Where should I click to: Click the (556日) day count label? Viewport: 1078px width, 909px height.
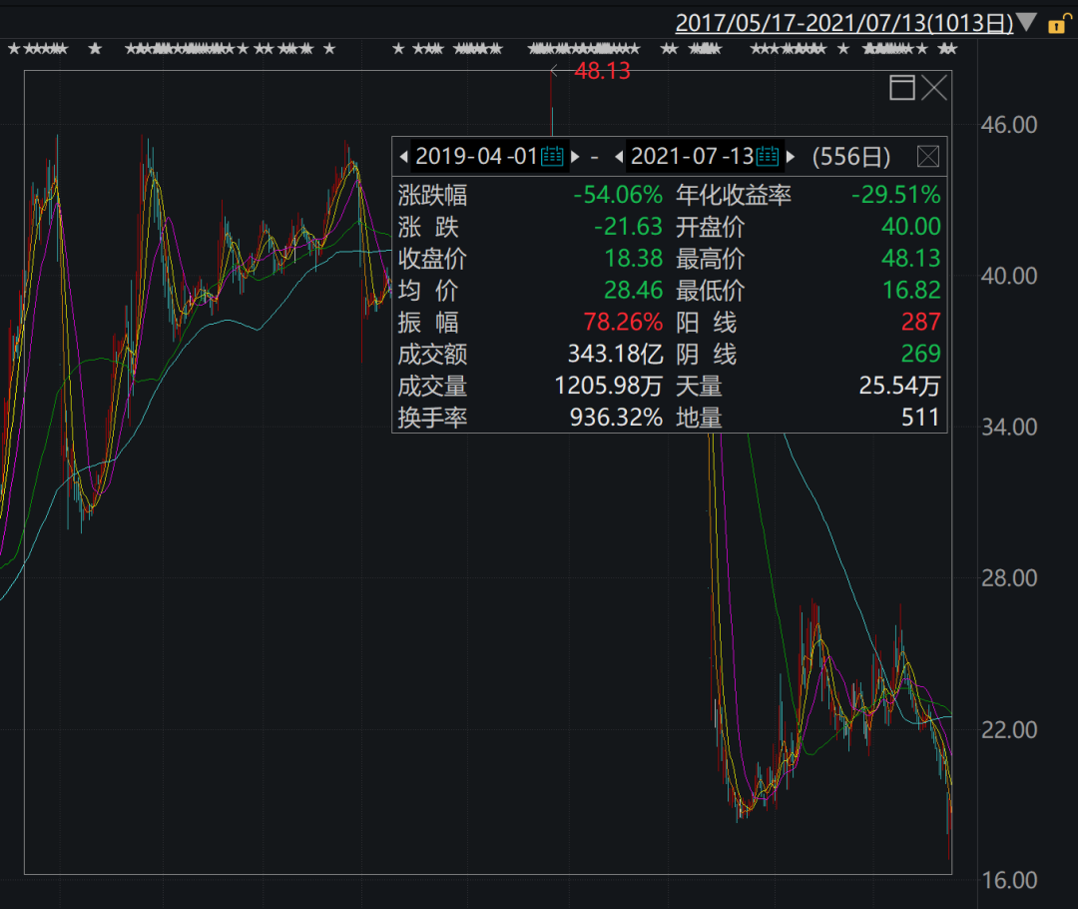tap(851, 156)
